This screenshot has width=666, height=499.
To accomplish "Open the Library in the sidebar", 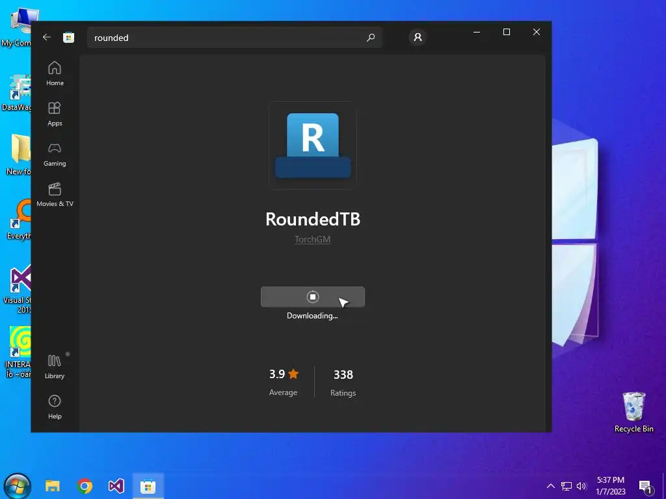I will pyautogui.click(x=55, y=366).
